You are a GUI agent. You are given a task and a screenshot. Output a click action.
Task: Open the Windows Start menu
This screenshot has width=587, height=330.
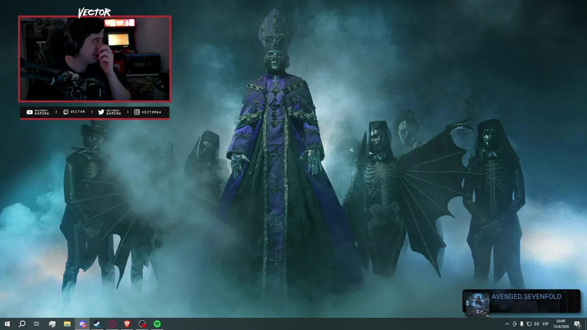point(7,324)
